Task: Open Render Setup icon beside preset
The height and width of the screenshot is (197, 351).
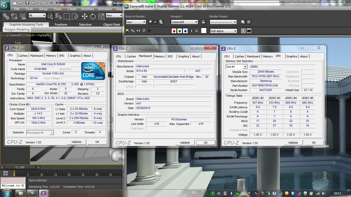Action: click(x=243, y=22)
